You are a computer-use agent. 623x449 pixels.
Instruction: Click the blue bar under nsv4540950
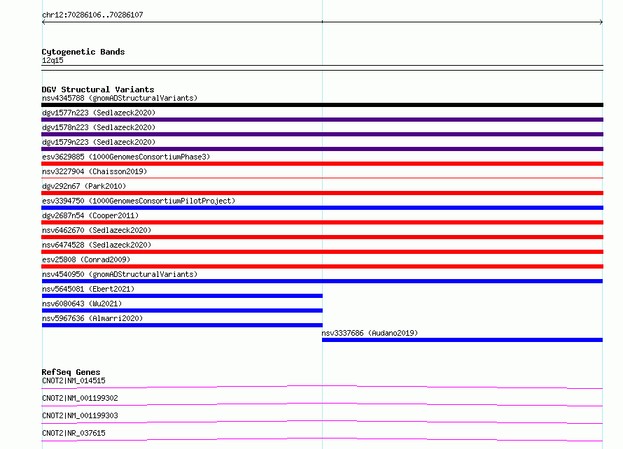pos(322,281)
